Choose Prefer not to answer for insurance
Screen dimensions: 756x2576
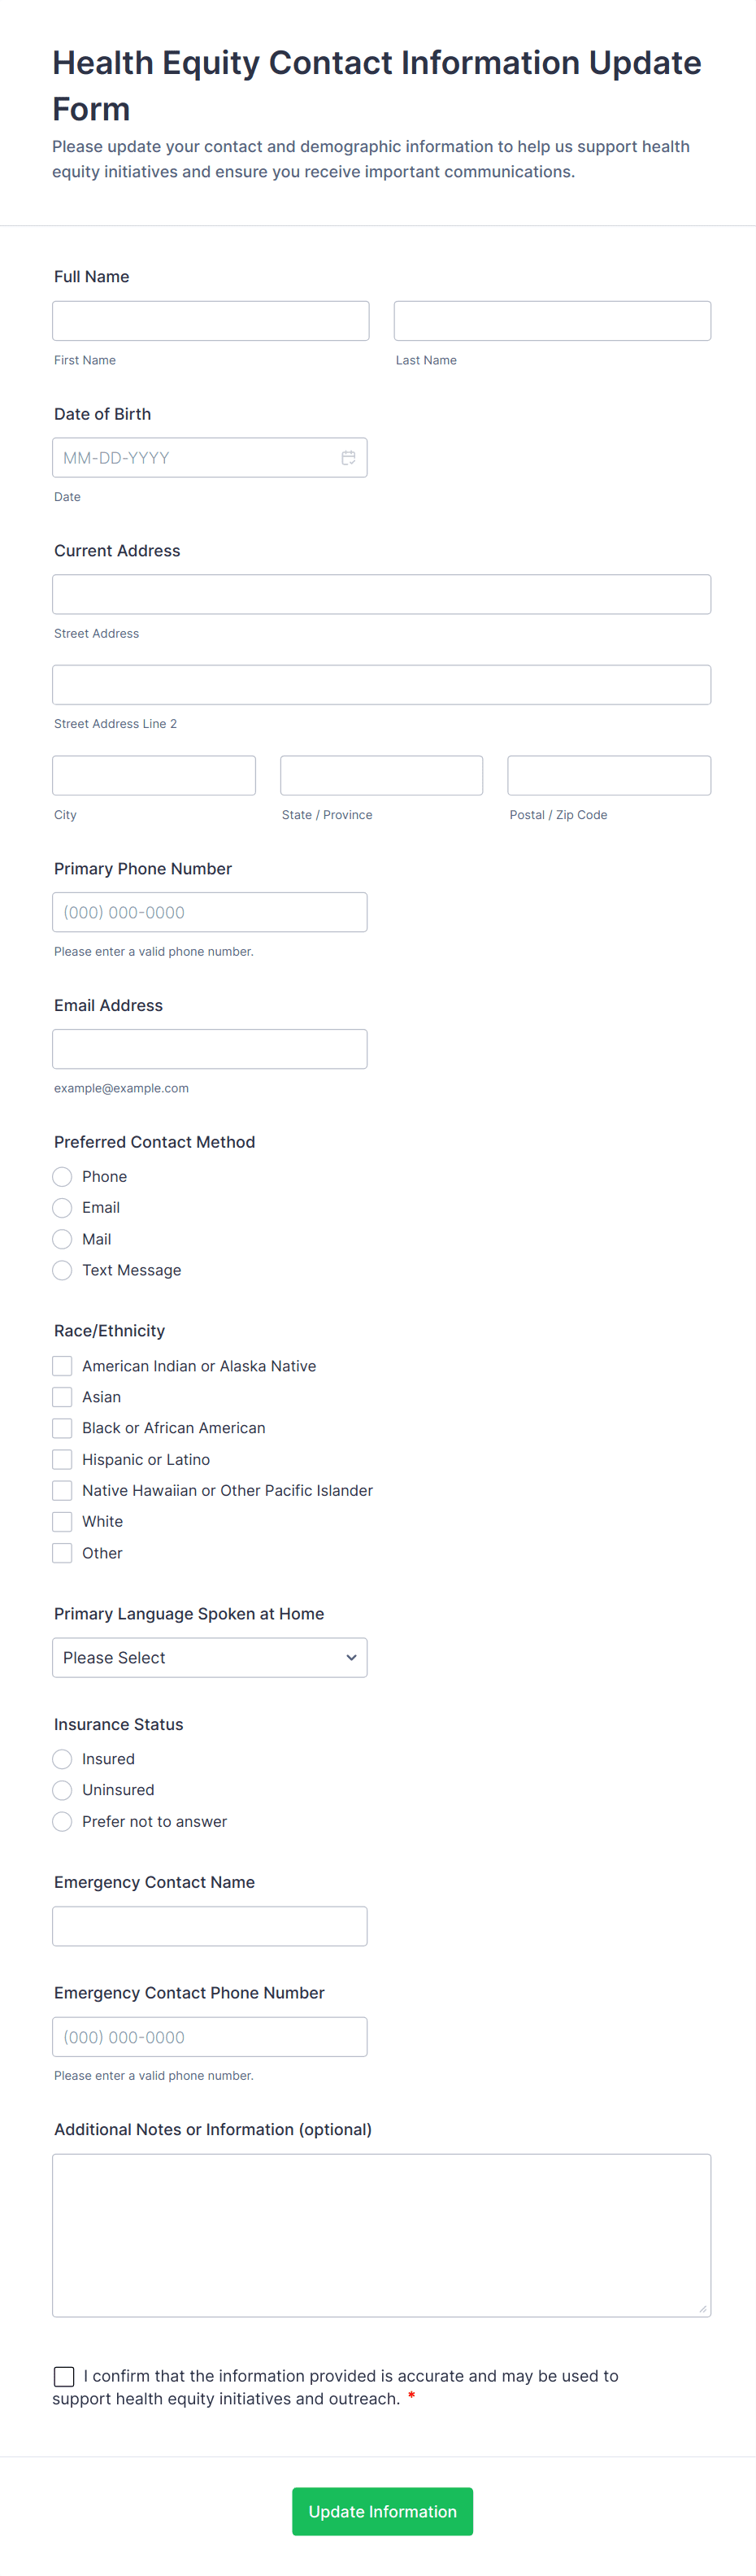click(x=62, y=1821)
